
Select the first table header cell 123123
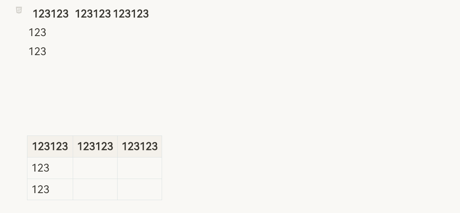click(50, 147)
